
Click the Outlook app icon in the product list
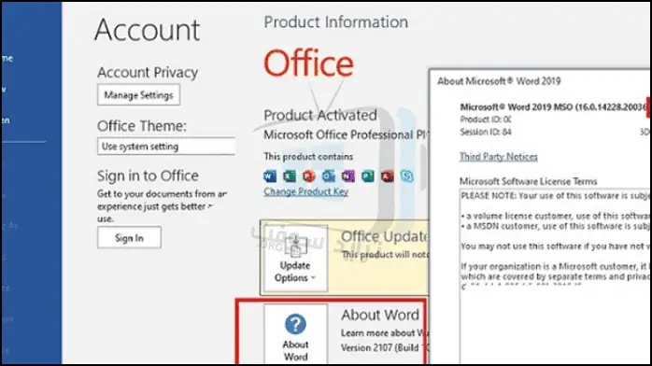coord(329,176)
